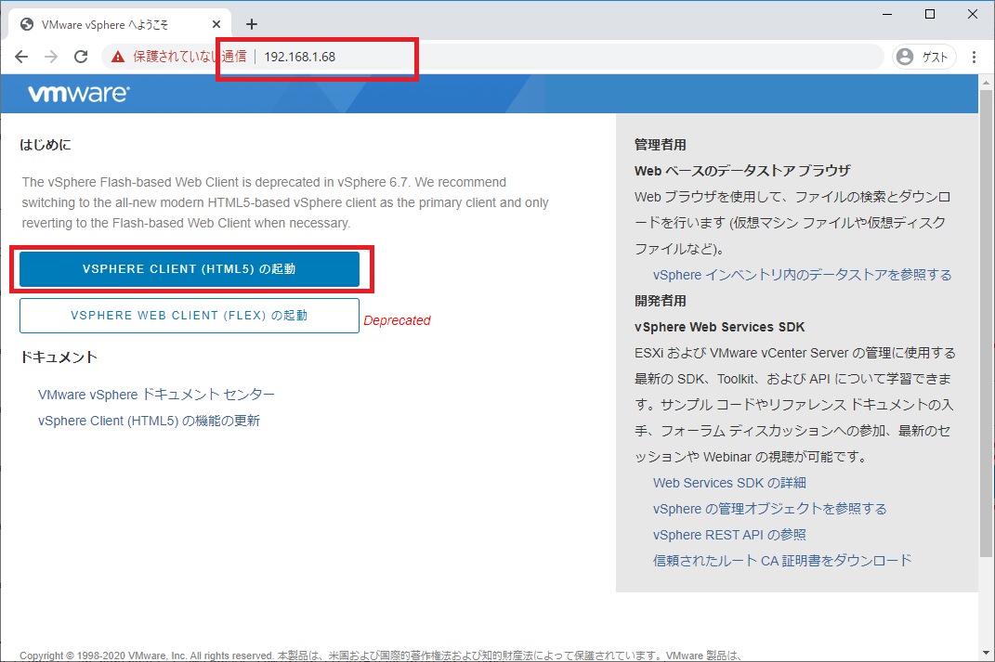Open vSphere インベントリ内のデータストアを参照する link
This screenshot has height=662, width=995.
click(802, 275)
